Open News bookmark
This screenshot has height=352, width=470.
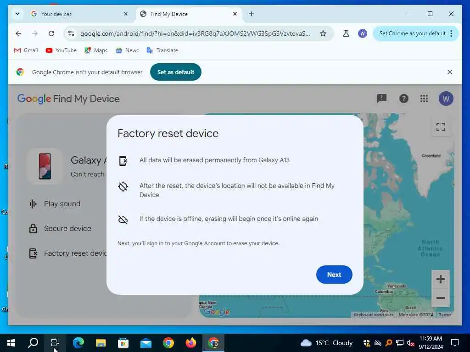click(128, 50)
